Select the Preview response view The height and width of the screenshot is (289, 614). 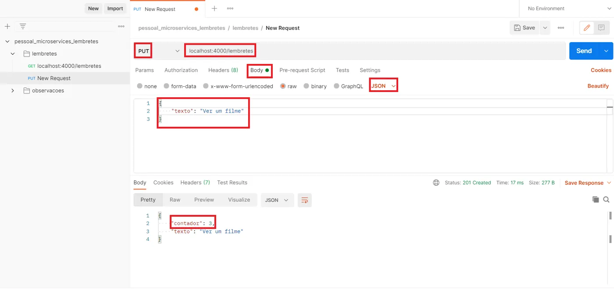[x=204, y=200]
